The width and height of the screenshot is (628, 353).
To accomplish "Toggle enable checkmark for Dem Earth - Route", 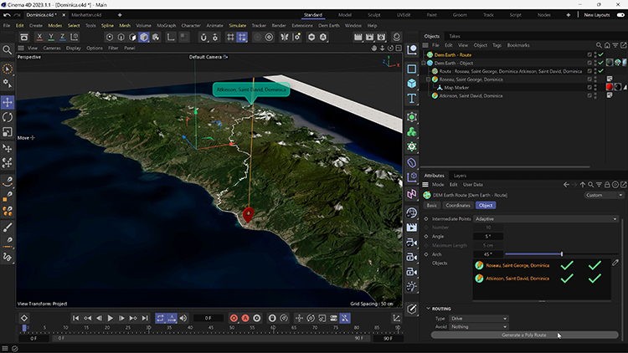I will (x=600, y=54).
